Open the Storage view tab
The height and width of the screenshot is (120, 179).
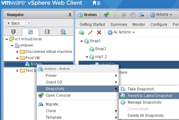pyautogui.click(x=47, y=32)
